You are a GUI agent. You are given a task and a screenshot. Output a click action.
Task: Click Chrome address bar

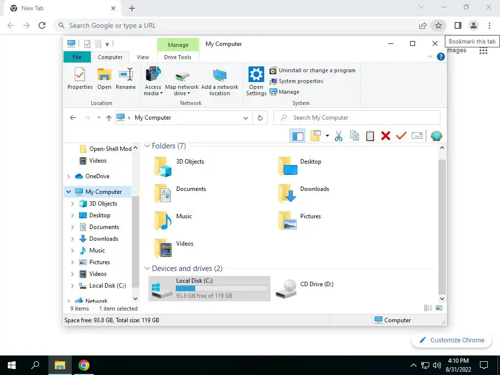click(x=236, y=25)
